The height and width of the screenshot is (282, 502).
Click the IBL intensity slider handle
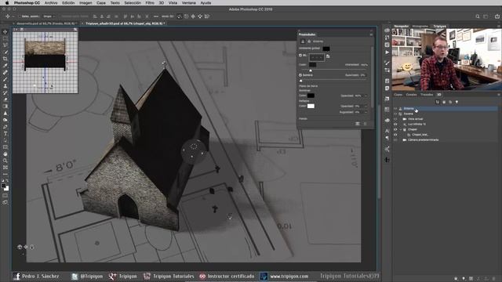(x=311, y=70)
